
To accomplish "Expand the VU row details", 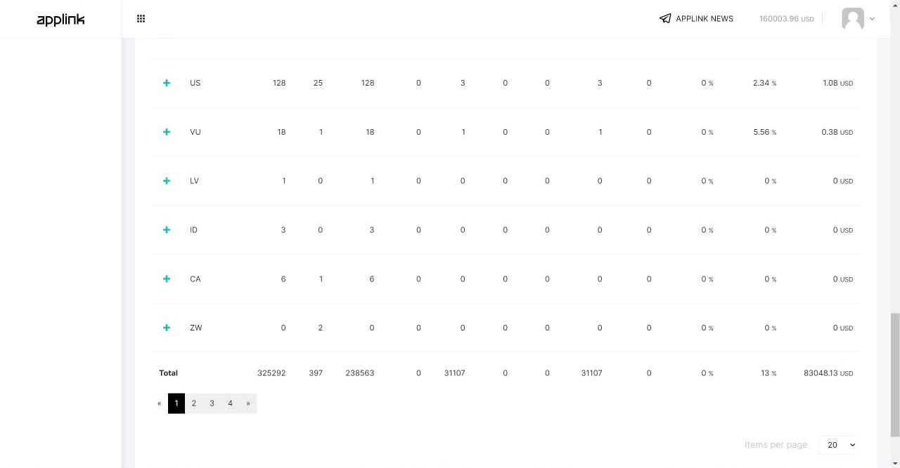I will point(167,132).
